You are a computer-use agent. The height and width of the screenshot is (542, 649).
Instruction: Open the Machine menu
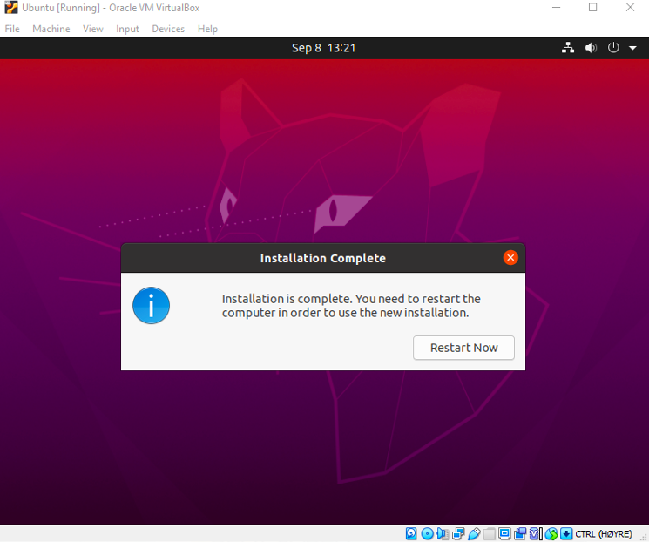pos(51,29)
